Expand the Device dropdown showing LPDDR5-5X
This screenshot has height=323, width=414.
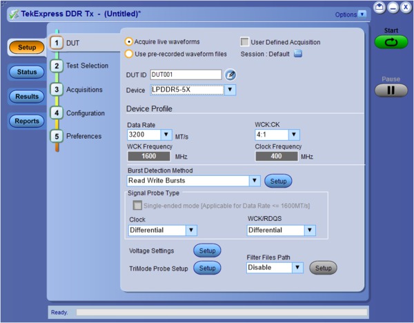pos(230,90)
